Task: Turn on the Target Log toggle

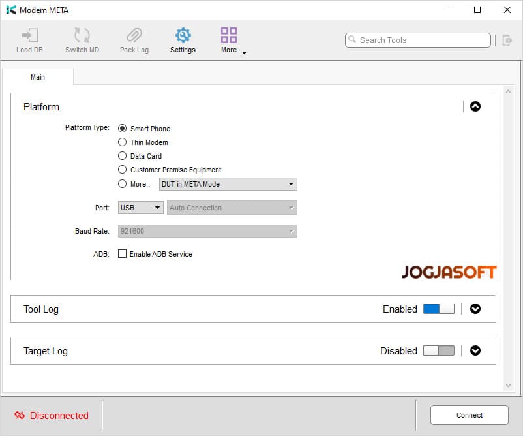Action: pos(438,350)
